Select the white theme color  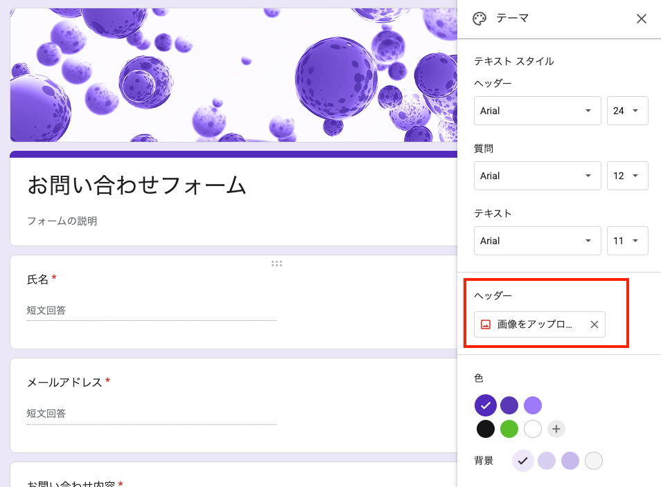pyautogui.click(x=533, y=429)
